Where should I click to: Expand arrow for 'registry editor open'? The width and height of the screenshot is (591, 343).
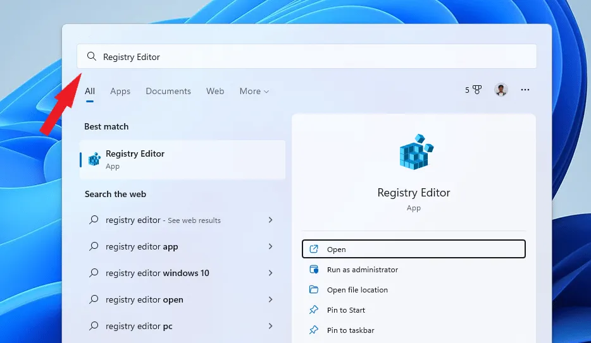[270, 300]
